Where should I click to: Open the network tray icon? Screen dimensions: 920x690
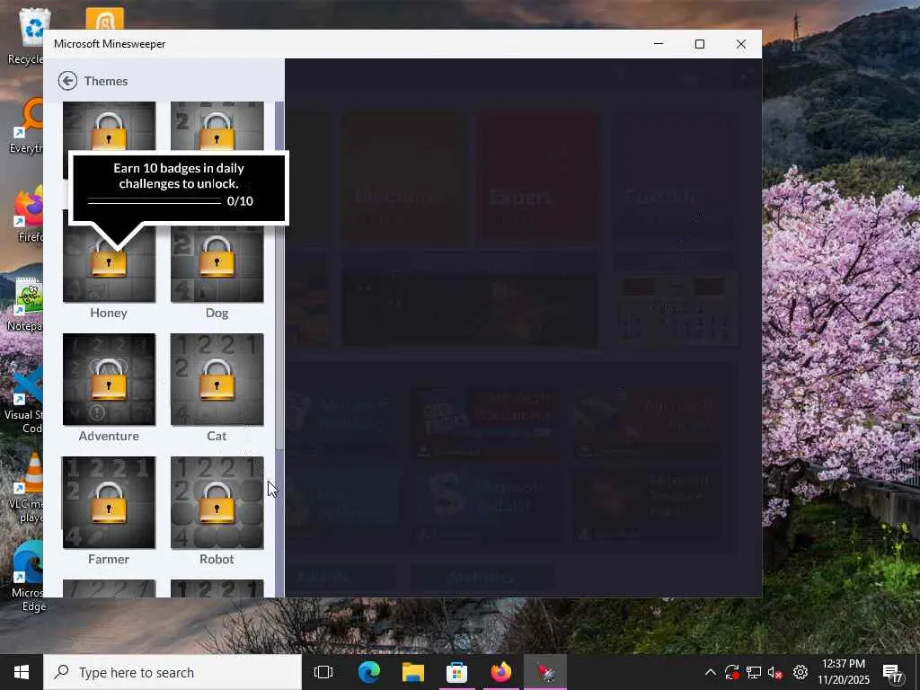[x=754, y=672]
